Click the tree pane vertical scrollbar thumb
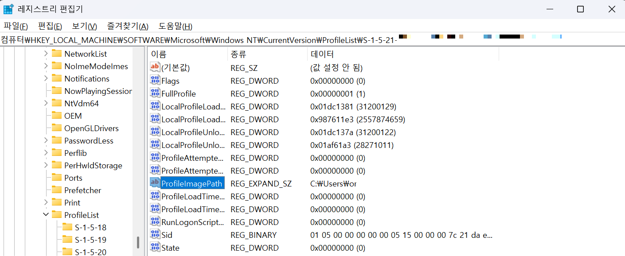Image resolution: width=625 pixels, height=256 pixels. point(138,242)
